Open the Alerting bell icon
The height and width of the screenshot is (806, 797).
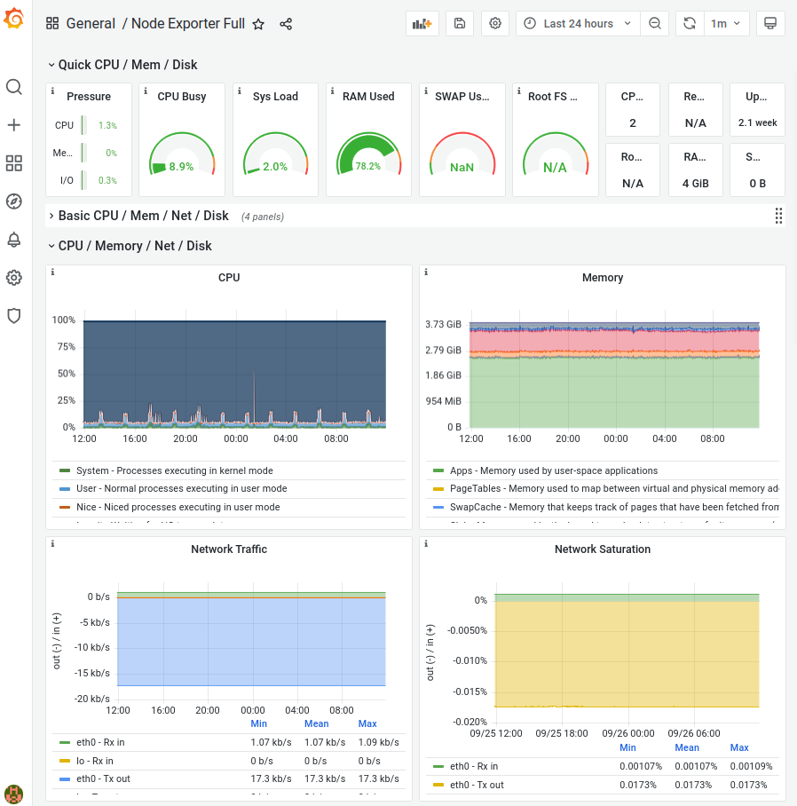tap(14, 240)
